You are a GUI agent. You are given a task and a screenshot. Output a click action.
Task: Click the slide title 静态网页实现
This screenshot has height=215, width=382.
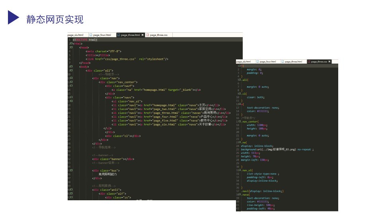55,20
